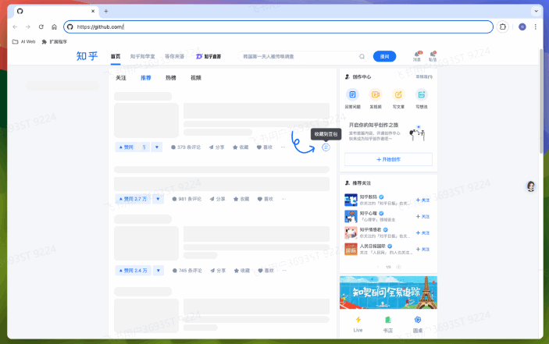Viewport: 549px width, 344px height.
Task: Open the 379 条评论 comments
Action: [186, 147]
